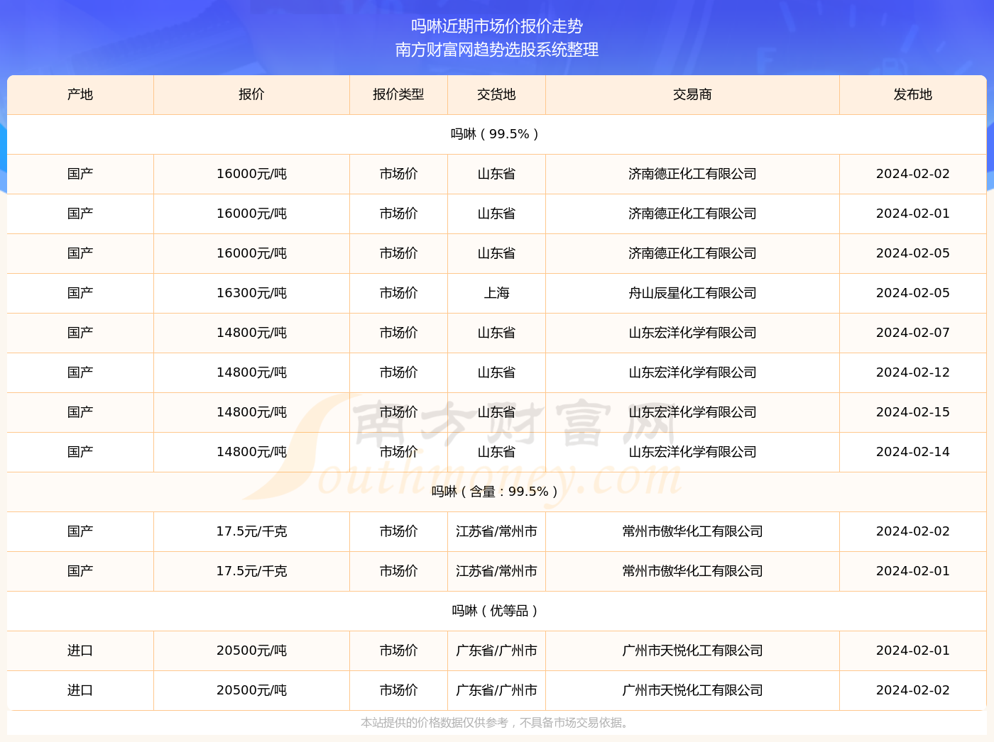
Task: Click 舟山辰星化工有限公司 dealer cell
Action: (692, 293)
